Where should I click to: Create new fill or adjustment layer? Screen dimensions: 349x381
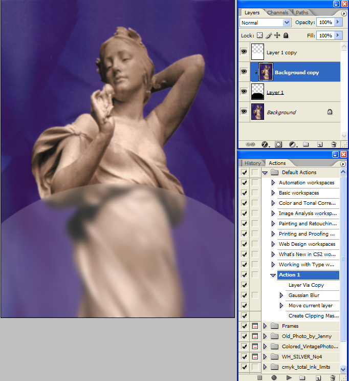[x=292, y=144]
